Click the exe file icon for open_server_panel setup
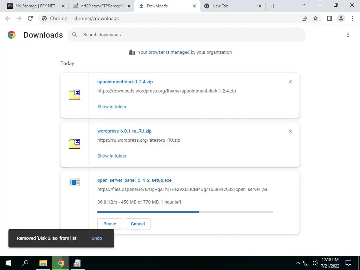 pyautogui.click(x=75, y=182)
